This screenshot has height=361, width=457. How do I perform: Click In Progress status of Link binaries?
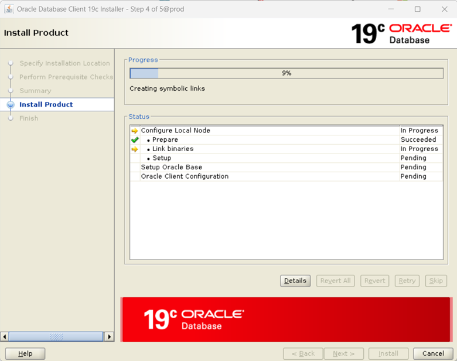pos(419,149)
